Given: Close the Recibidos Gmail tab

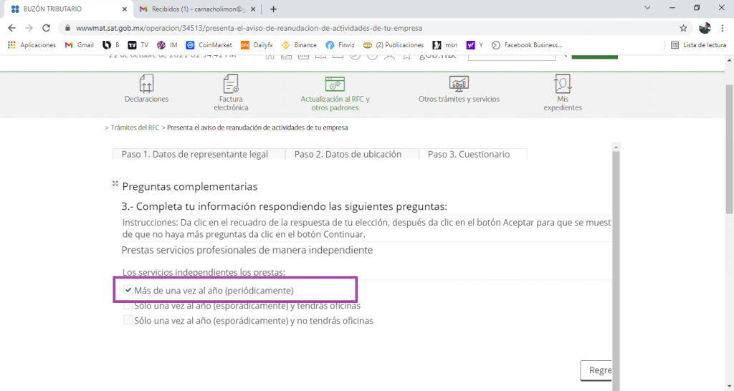Looking at the screenshot, I should 253,9.
